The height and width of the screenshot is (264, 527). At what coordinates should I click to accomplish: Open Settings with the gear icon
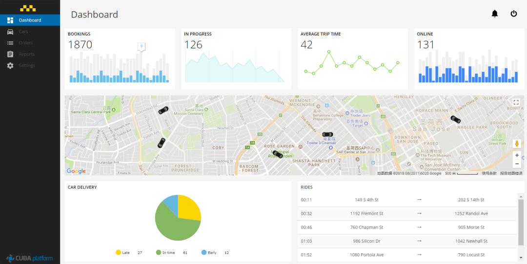click(x=26, y=66)
